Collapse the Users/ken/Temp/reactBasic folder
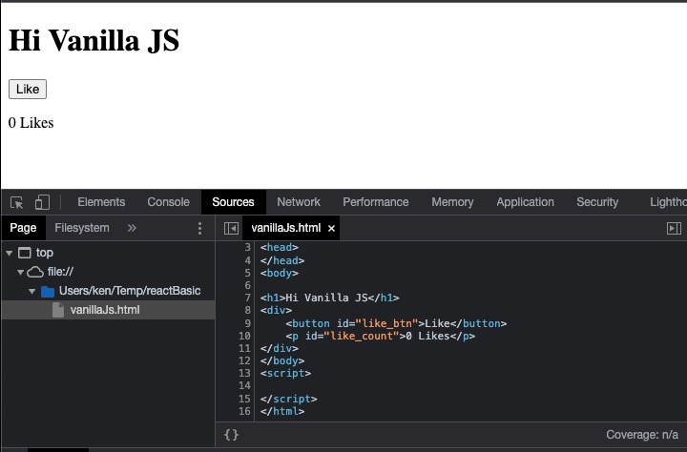 point(32,291)
